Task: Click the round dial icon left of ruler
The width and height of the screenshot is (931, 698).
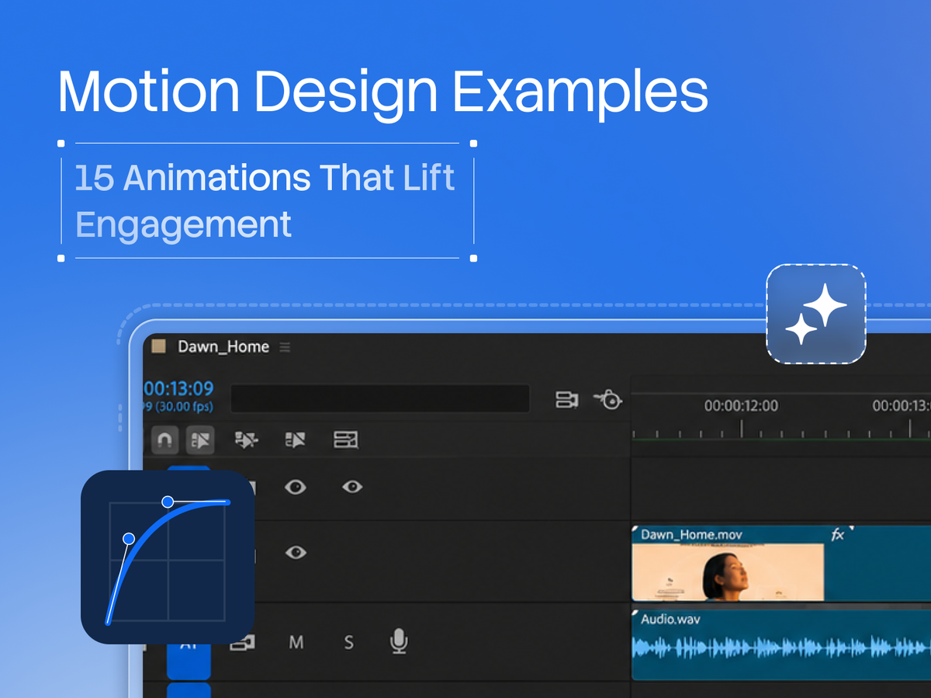Action: click(x=609, y=400)
